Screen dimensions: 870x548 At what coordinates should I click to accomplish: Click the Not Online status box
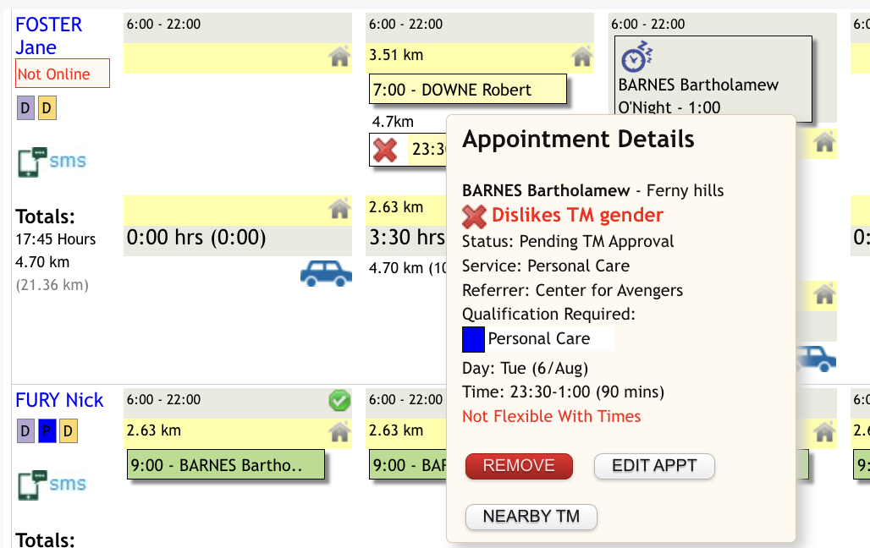coord(62,74)
